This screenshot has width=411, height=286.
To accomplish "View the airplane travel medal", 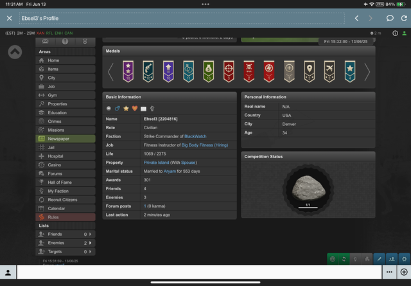I will [x=329, y=71].
